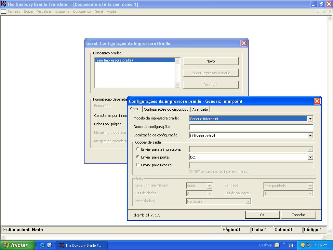Click dxemb.dll v. 1.3 version text
The height and width of the screenshot is (250, 333).
(x=147, y=215)
